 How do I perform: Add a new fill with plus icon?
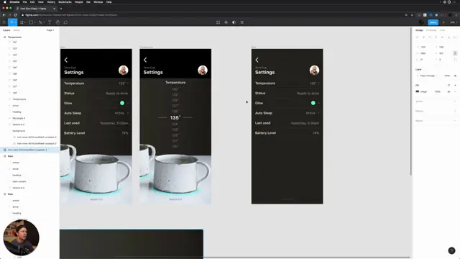[455, 85]
